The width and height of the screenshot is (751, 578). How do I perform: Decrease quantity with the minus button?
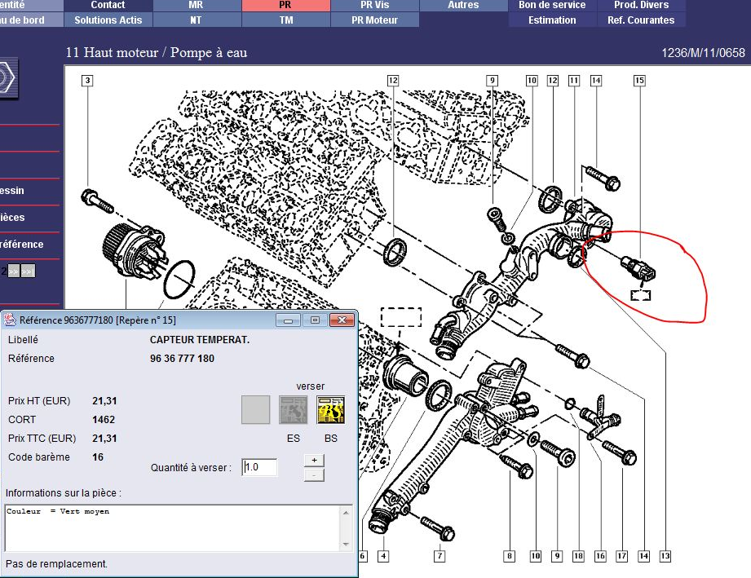(314, 474)
